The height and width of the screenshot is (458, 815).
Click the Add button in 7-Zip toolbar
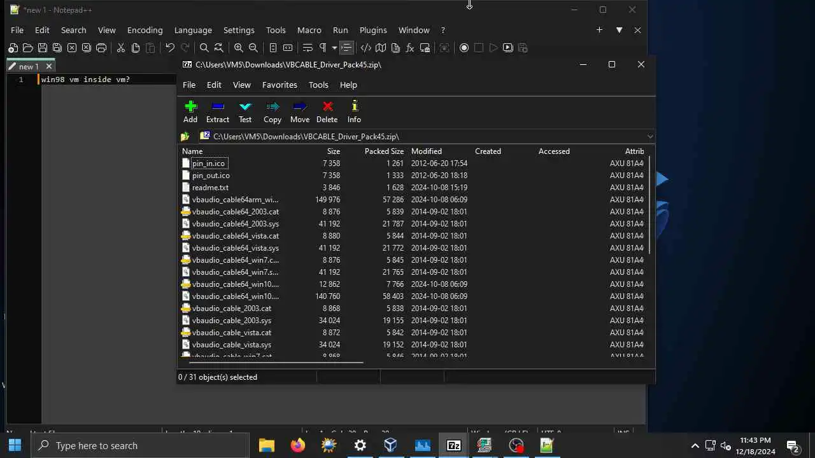tap(190, 111)
